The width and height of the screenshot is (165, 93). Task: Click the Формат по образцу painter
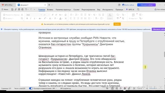(x=11, y=15)
